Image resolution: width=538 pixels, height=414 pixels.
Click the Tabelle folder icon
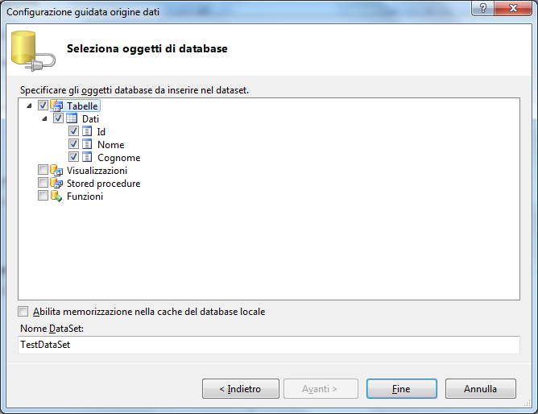click(56, 106)
